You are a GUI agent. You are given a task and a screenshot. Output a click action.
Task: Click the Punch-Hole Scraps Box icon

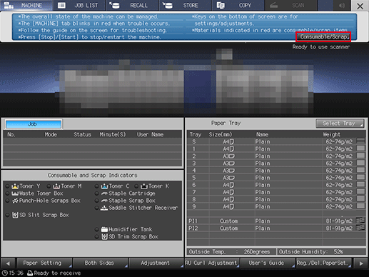point(15,201)
